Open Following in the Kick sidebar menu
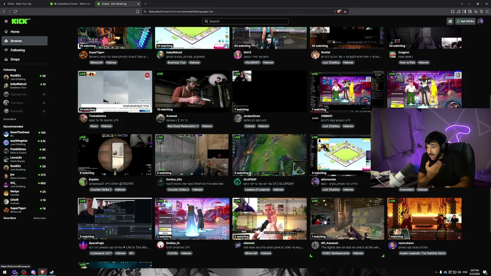 (x=25, y=50)
